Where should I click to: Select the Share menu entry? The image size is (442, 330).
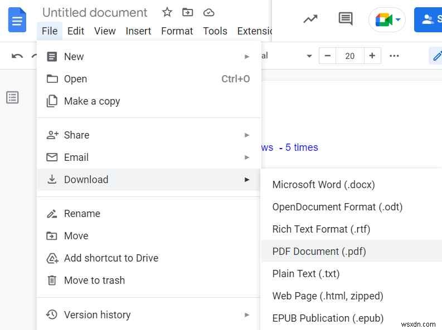coord(149,135)
